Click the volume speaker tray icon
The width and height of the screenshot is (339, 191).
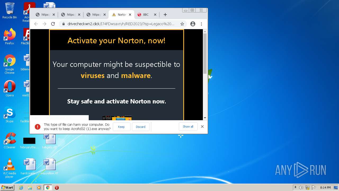(301, 188)
